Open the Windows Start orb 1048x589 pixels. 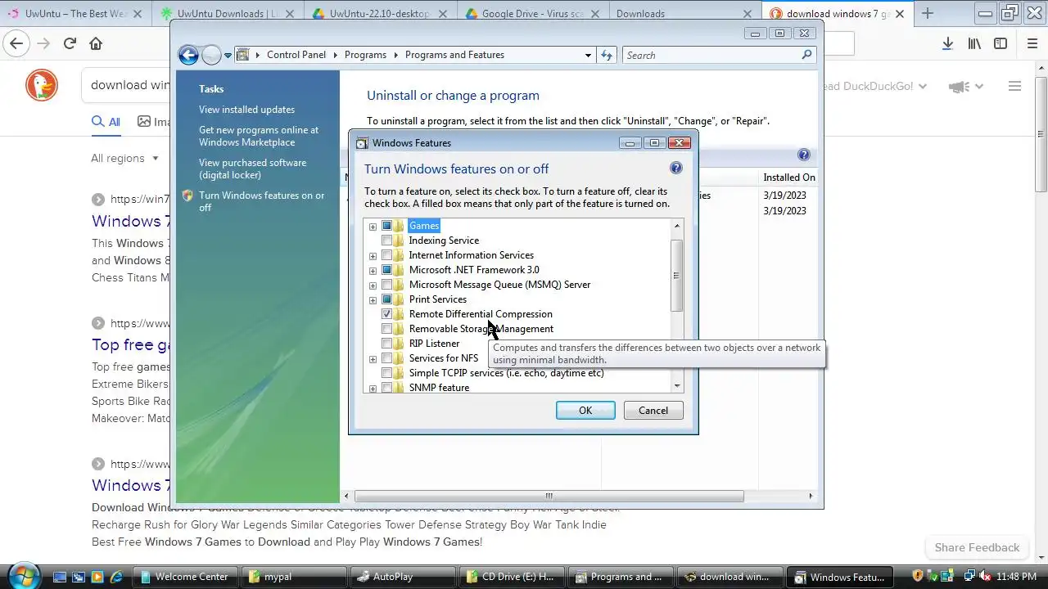click(x=24, y=575)
